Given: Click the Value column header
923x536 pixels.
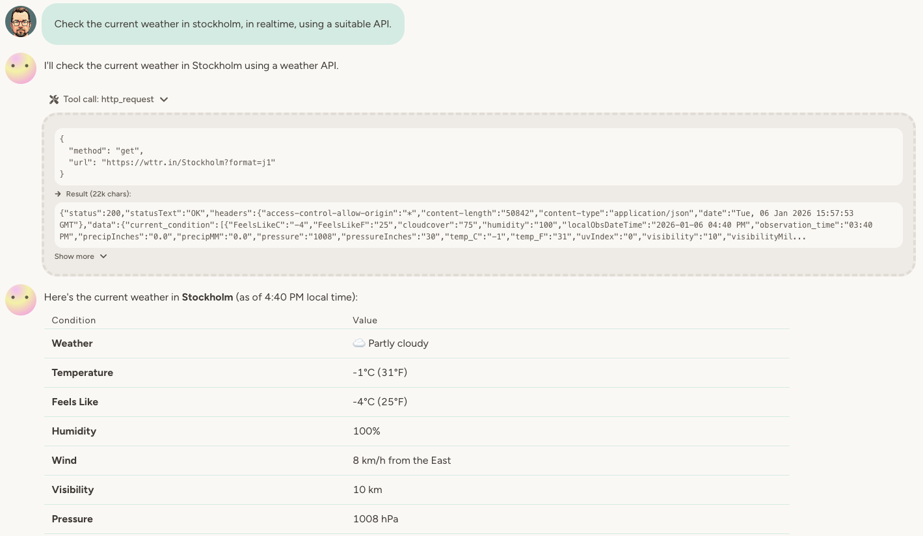Looking at the screenshot, I should (365, 320).
